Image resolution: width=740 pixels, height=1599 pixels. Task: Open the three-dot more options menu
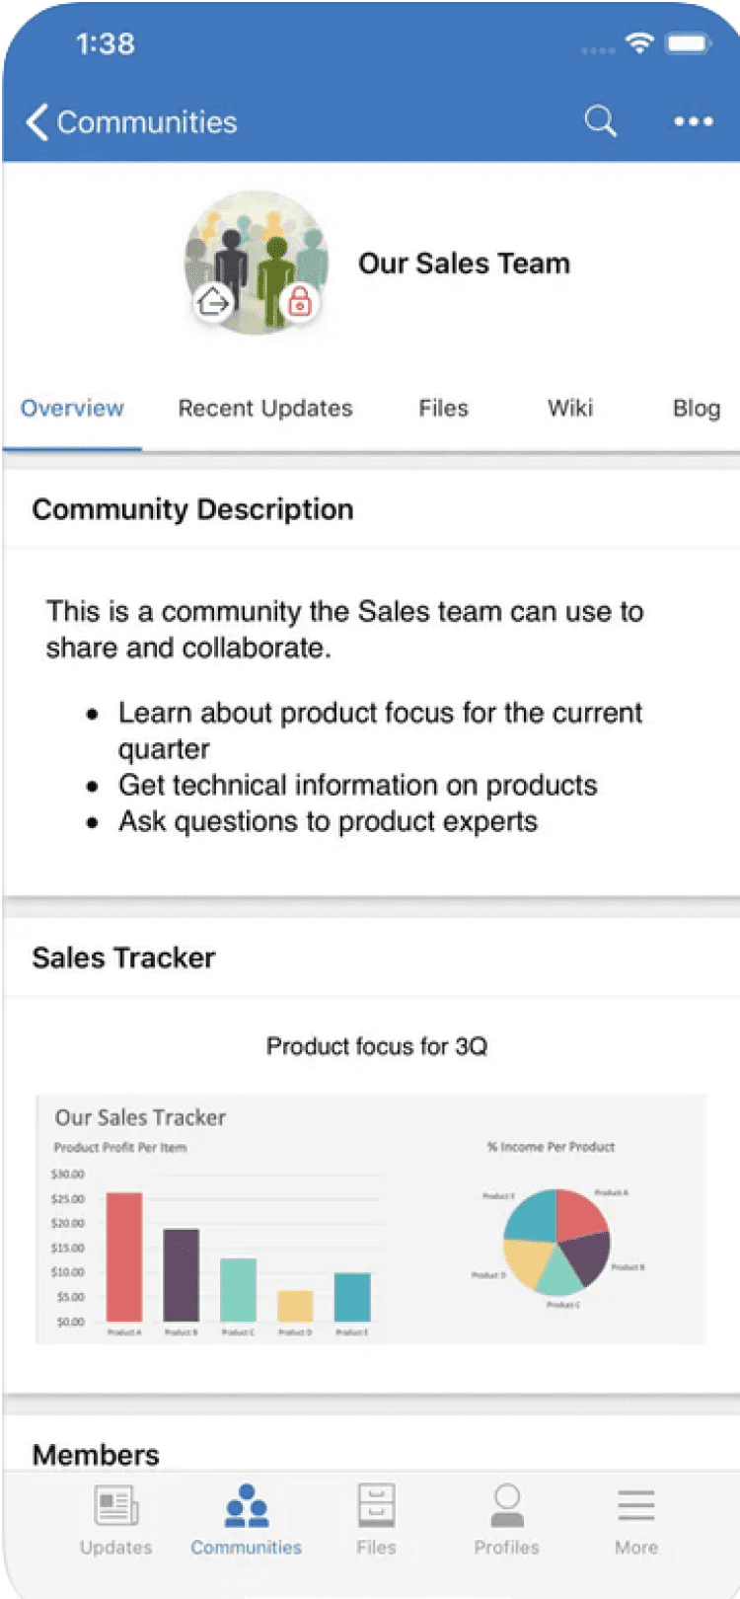coord(693,121)
